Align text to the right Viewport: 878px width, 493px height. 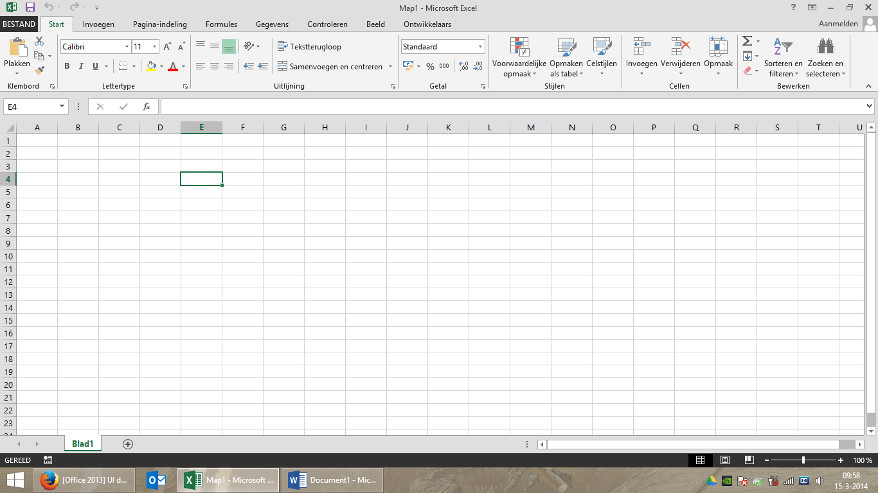229,66
